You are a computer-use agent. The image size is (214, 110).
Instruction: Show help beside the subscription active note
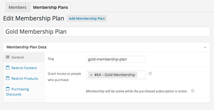(x=192, y=91)
